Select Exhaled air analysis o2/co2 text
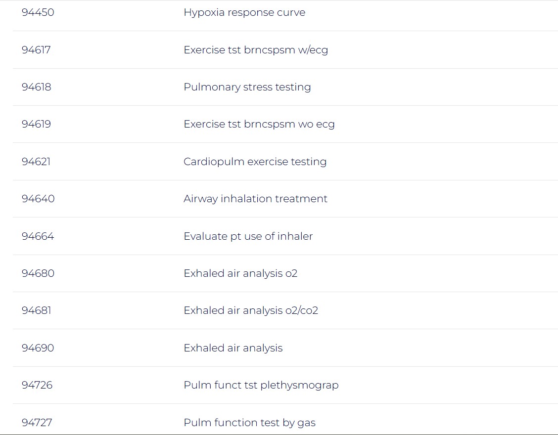This screenshot has height=435, width=558. click(x=251, y=310)
